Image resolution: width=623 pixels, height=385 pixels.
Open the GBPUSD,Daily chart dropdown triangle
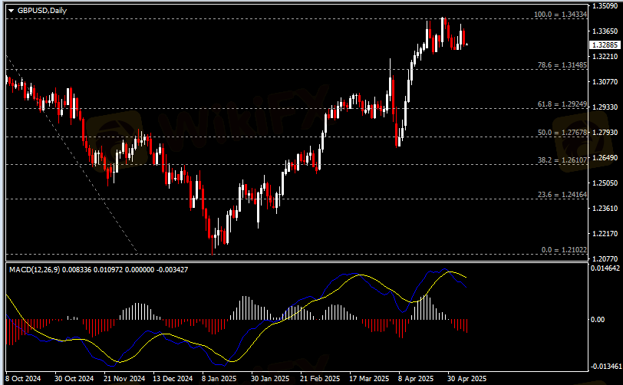[11, 11]
